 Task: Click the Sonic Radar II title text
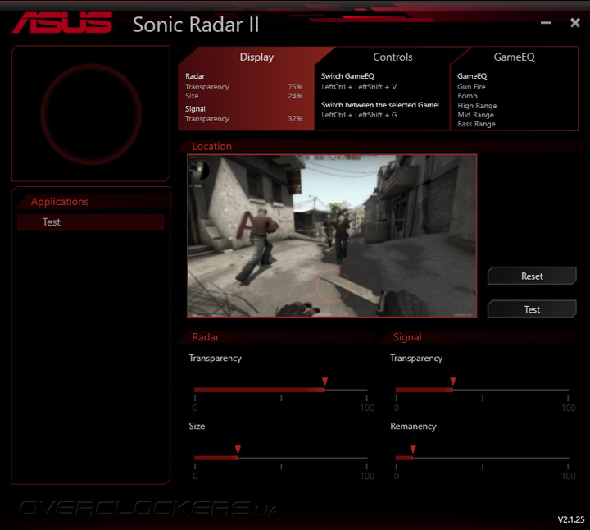196,25
